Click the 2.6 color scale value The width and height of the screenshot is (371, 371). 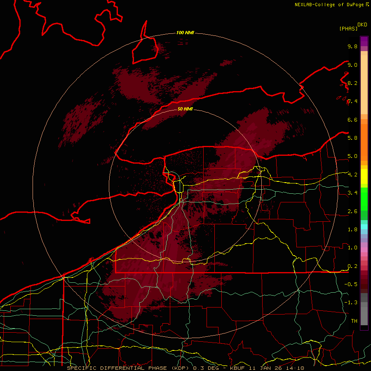click(x=352, y=211)
